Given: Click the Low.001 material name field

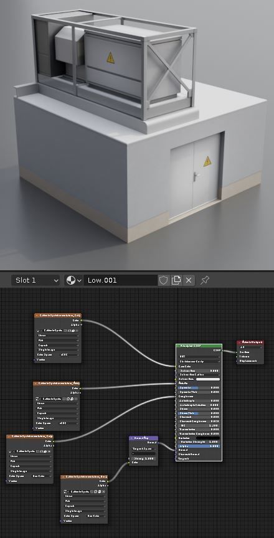Looking at the screenshot, I should [120, 280].
